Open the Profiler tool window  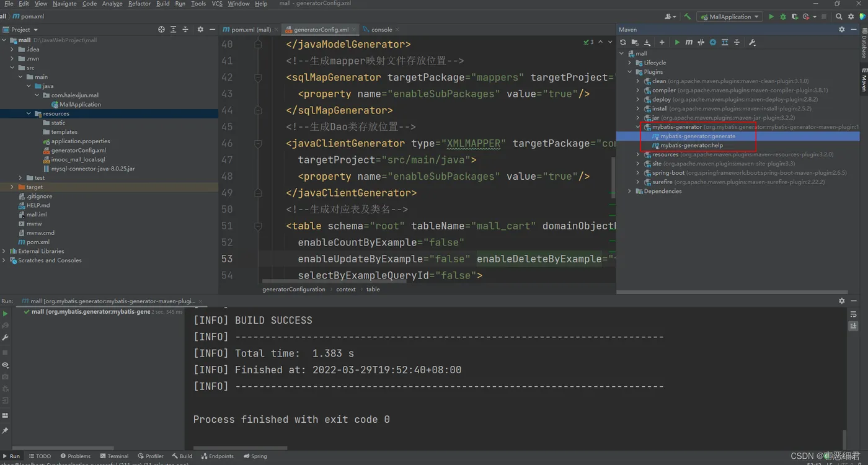click(151, 456)
